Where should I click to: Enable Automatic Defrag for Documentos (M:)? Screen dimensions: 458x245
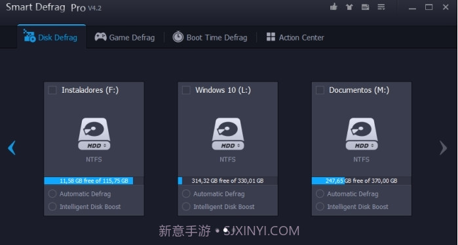320,194
